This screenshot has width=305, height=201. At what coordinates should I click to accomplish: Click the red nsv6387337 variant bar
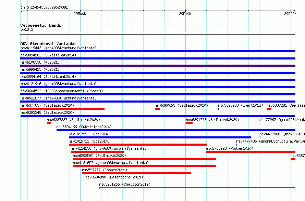49,123
